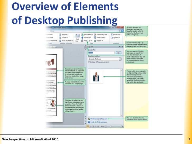The image size is (192, 144).
Task: Click the Equation pi icon
Action: (x=112, y=35)
